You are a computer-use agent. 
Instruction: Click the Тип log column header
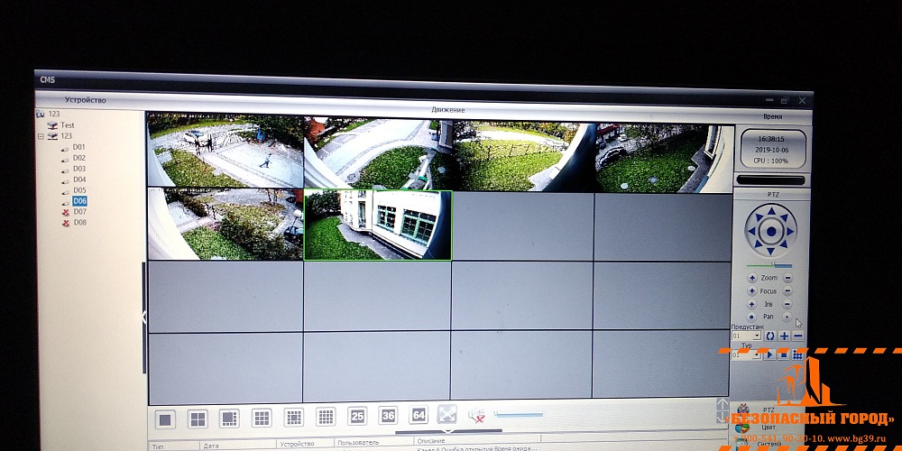click(x=158, y=446)
